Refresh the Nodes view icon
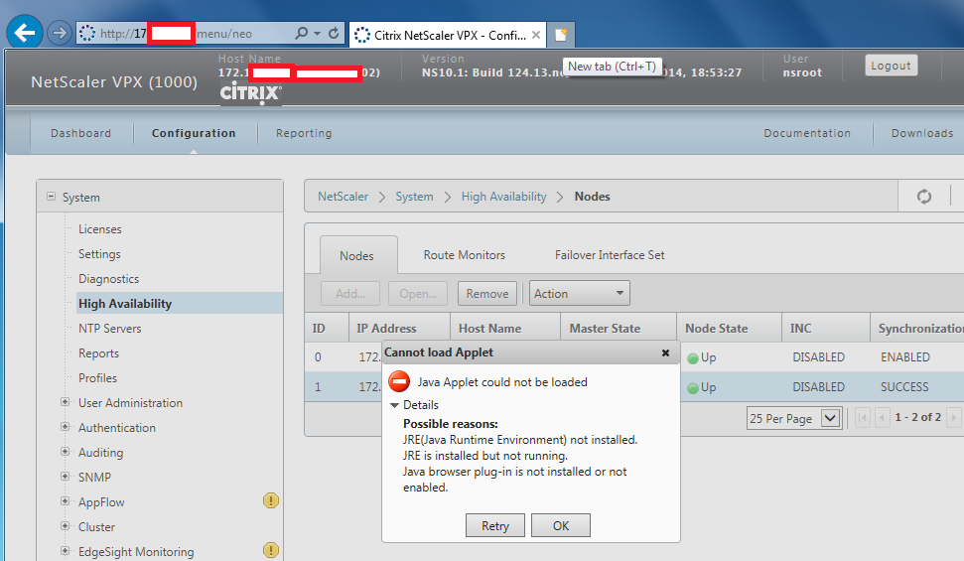Viewport: 964px width, 561px height. [924, 197]
